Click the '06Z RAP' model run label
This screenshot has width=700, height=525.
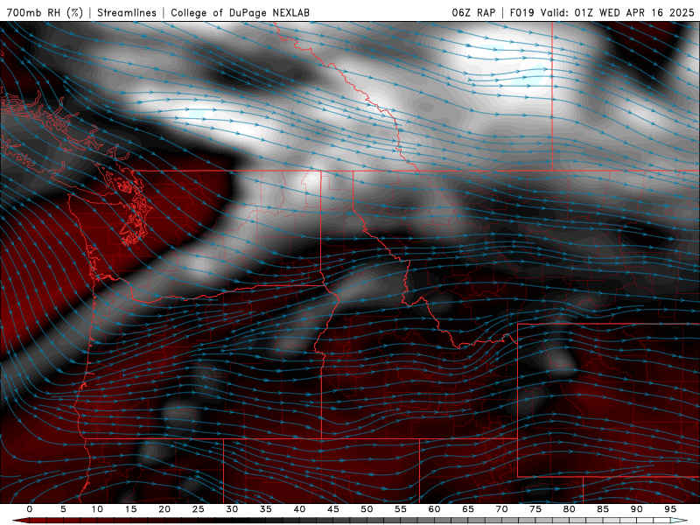pos(473,12)
